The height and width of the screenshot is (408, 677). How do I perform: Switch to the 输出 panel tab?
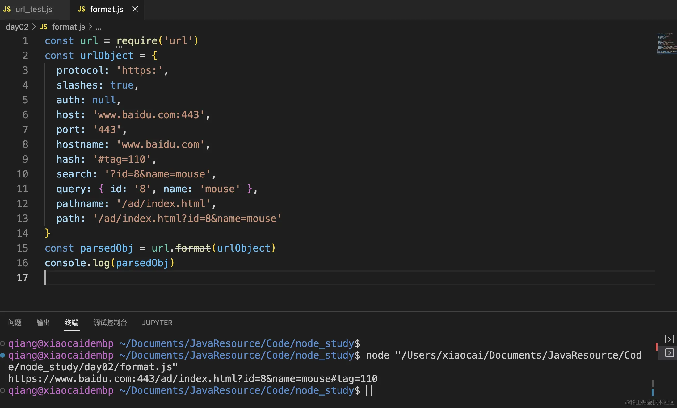(x=43, y=323)
